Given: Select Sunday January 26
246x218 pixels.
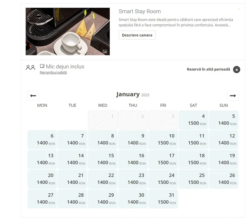Looking at the screenshot, I should click(x=224, y=179).
